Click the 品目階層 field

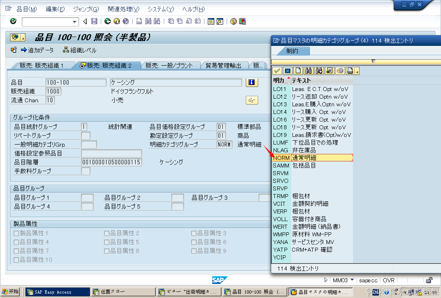coord(111,162)
